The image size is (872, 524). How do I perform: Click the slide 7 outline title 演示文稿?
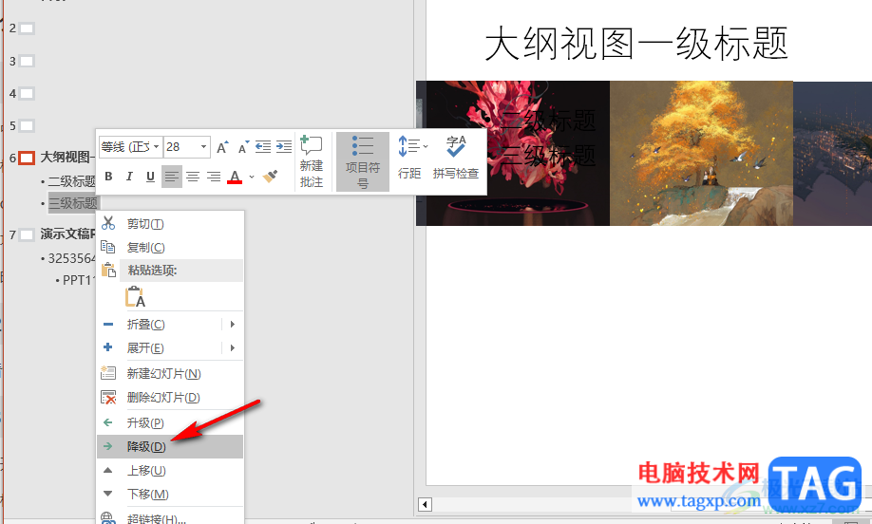tap(67, 234)
